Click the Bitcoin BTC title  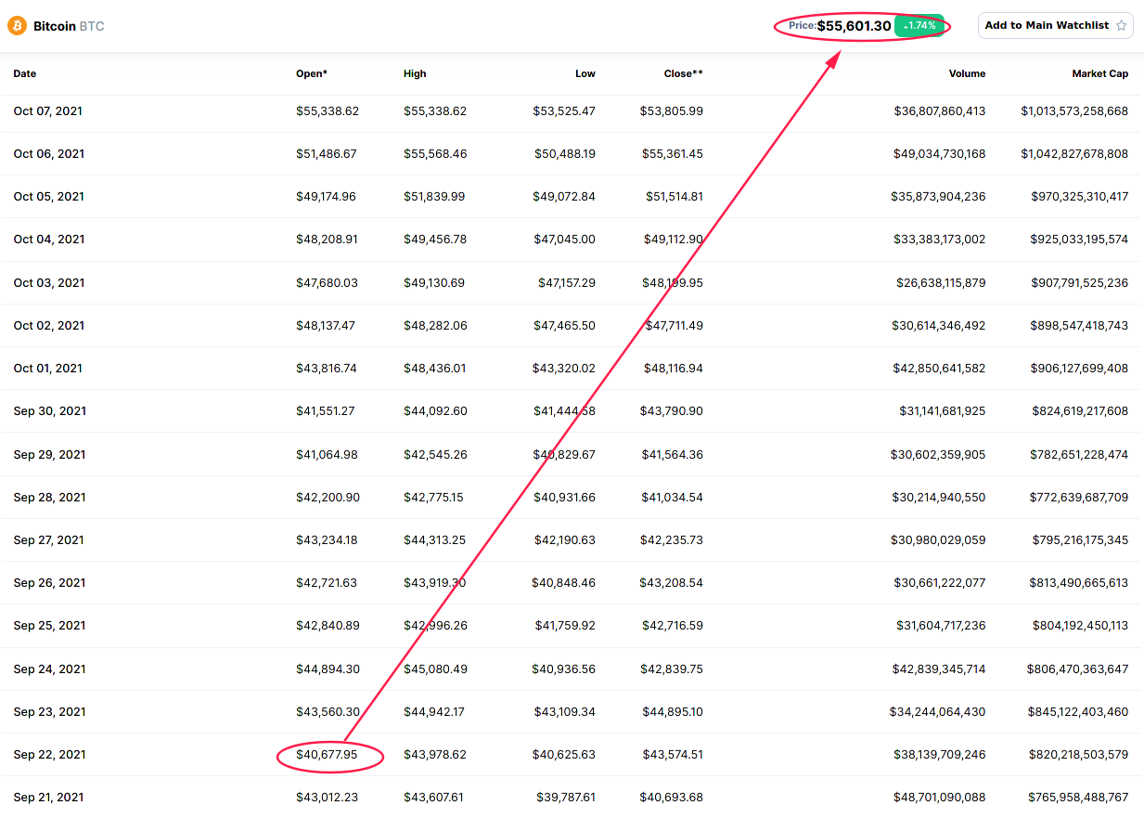pos(69,26)
